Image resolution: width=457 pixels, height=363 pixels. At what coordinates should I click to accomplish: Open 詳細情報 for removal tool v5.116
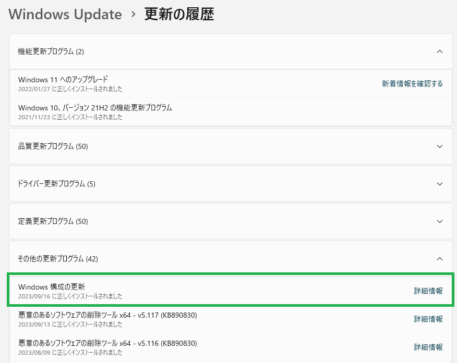coord(428,347)
